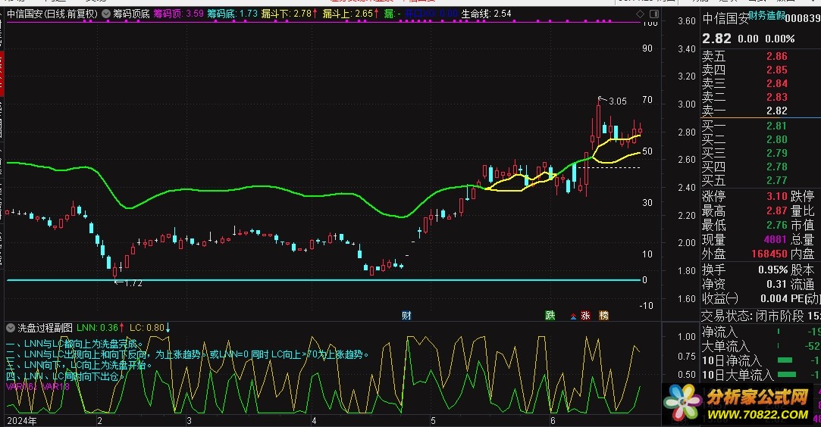This screenshot has height=427, width=821.
Task: Click the red 涨 marker on the chart
Action: click(585, 315)
